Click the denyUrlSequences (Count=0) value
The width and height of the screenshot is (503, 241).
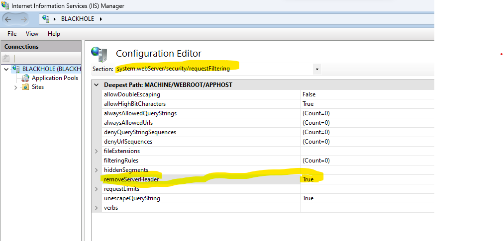(x=316, y=142)
